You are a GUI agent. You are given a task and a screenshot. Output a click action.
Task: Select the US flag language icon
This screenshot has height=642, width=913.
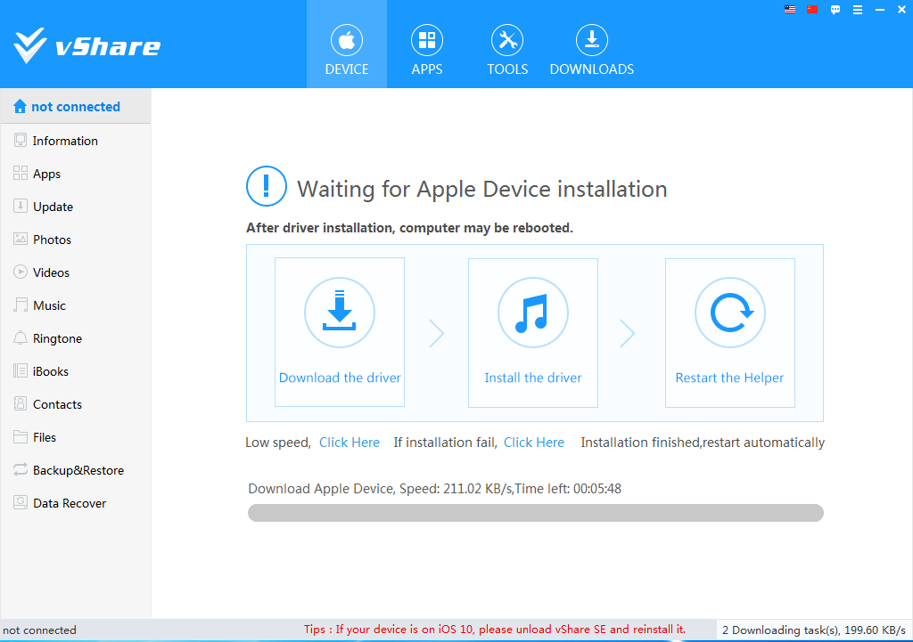point(790,9)
